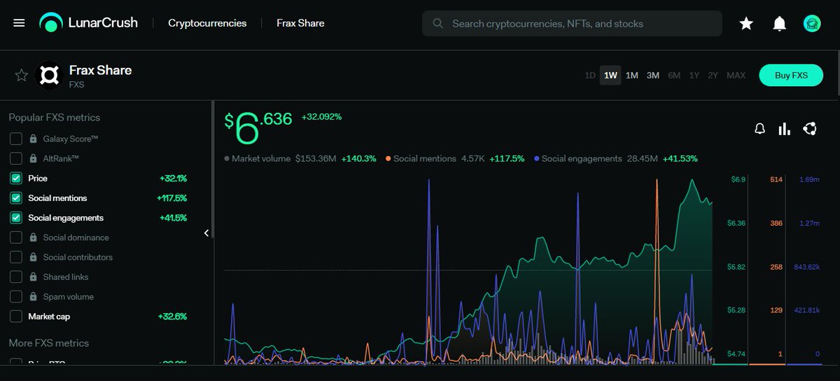Open the Frax Share breadcrumb link

point(300,23)
